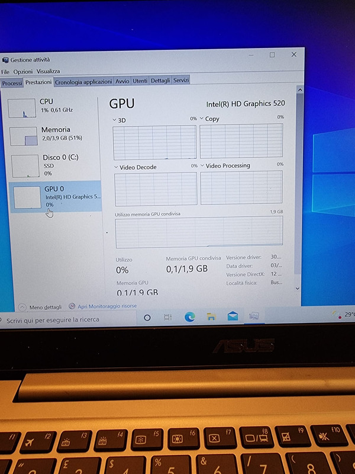
Task: Select the Memoria performance entry
Action: [54, 136]
